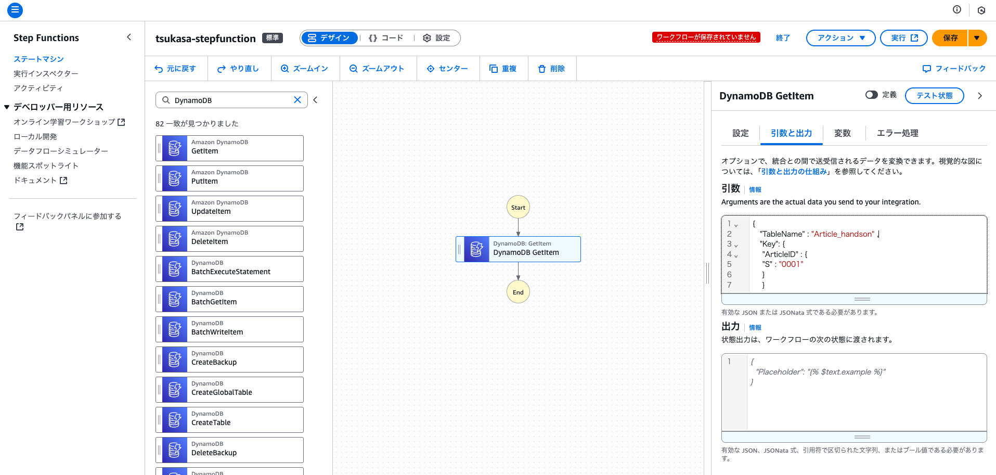Click 削除 delete button
The height and width of the screenshot is (475, 996).
coord(551,69)
